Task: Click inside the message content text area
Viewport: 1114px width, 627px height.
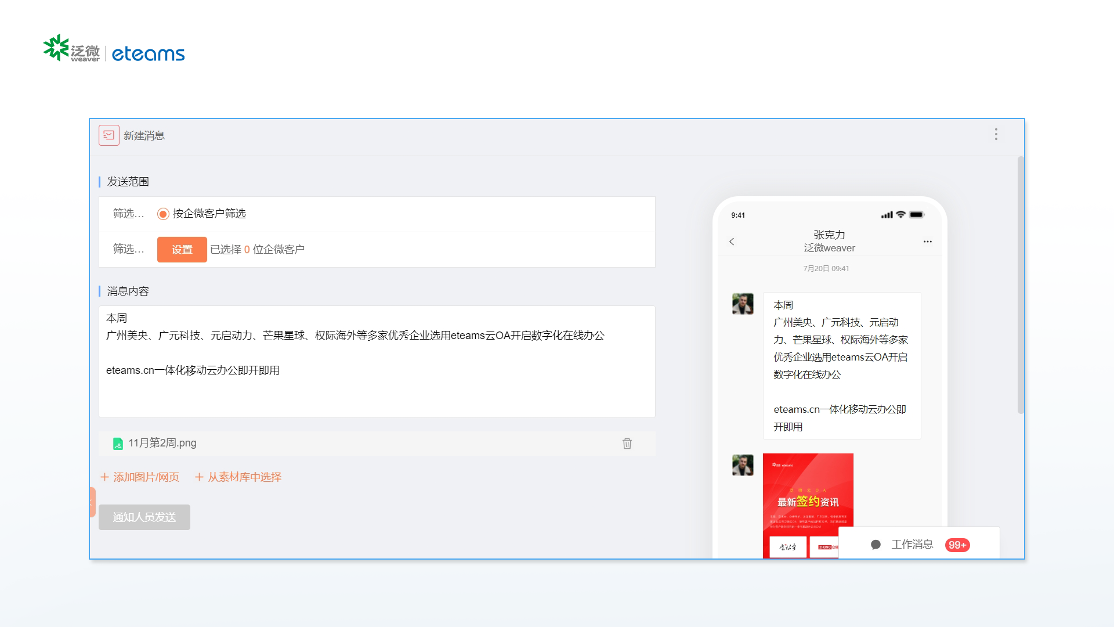Action: coord(377,362)
